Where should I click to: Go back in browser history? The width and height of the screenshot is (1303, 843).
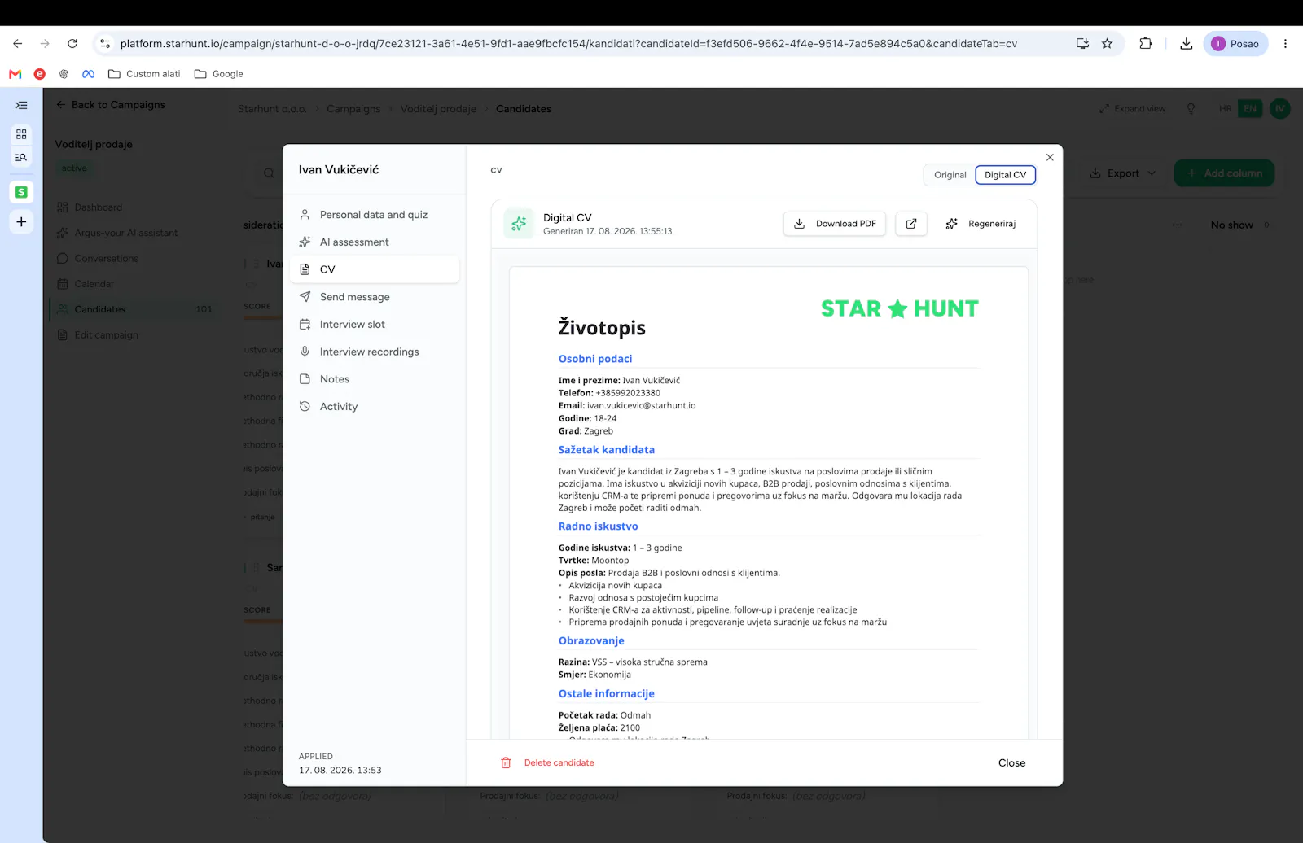point(18,44)
